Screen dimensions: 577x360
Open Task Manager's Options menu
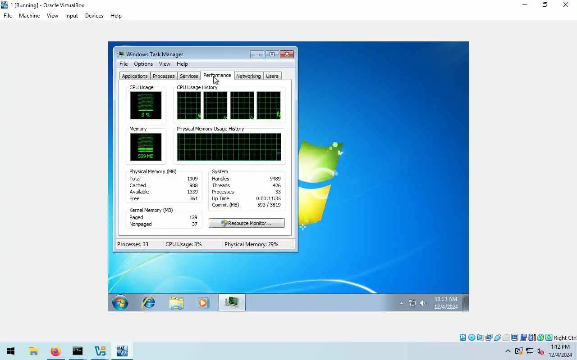(143, 64)
